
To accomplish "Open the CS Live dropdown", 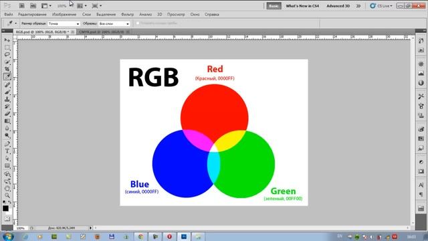I will coord(381,6).
